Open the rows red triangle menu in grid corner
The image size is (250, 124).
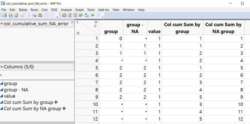tap(78, 33)
